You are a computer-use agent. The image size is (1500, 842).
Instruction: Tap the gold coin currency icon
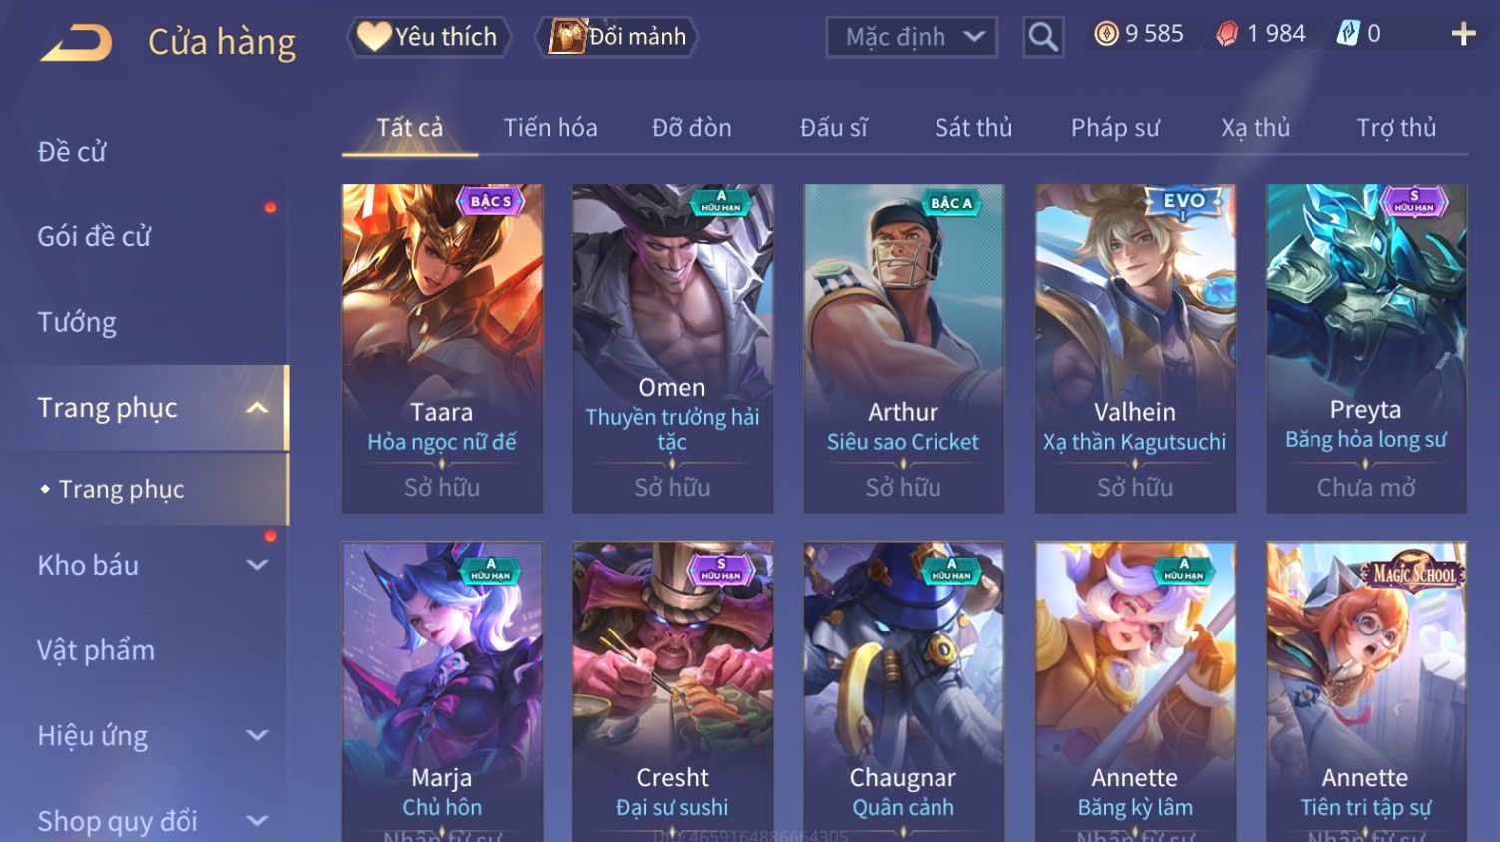[x=1106, y=34]
